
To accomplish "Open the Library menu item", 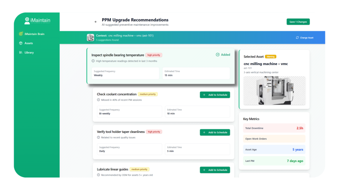I will pos(29,52).
